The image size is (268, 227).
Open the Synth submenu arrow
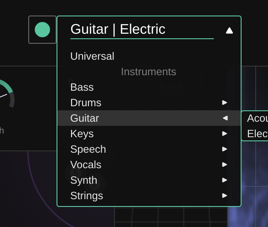tap(225, 180)
